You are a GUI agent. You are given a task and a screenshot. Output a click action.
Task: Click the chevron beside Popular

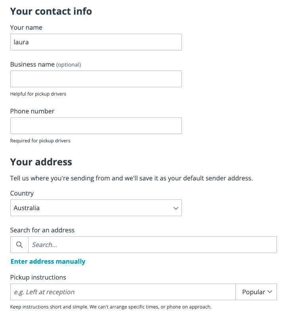(270, 292)
